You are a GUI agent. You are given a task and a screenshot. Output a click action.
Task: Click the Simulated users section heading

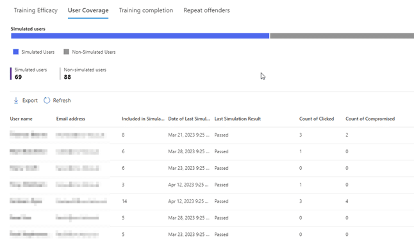click(x=28, y=29)
